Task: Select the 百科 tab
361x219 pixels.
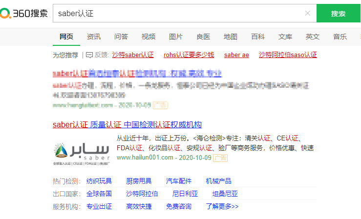Action: (x=258, y=37)
